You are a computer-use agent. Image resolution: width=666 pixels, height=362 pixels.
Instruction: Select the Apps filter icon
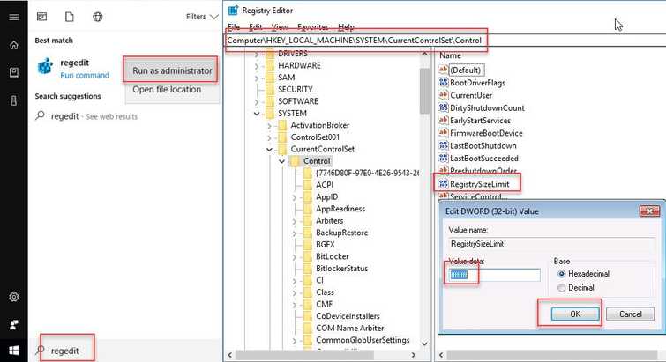pyautogui.click(x=41, y=17)
